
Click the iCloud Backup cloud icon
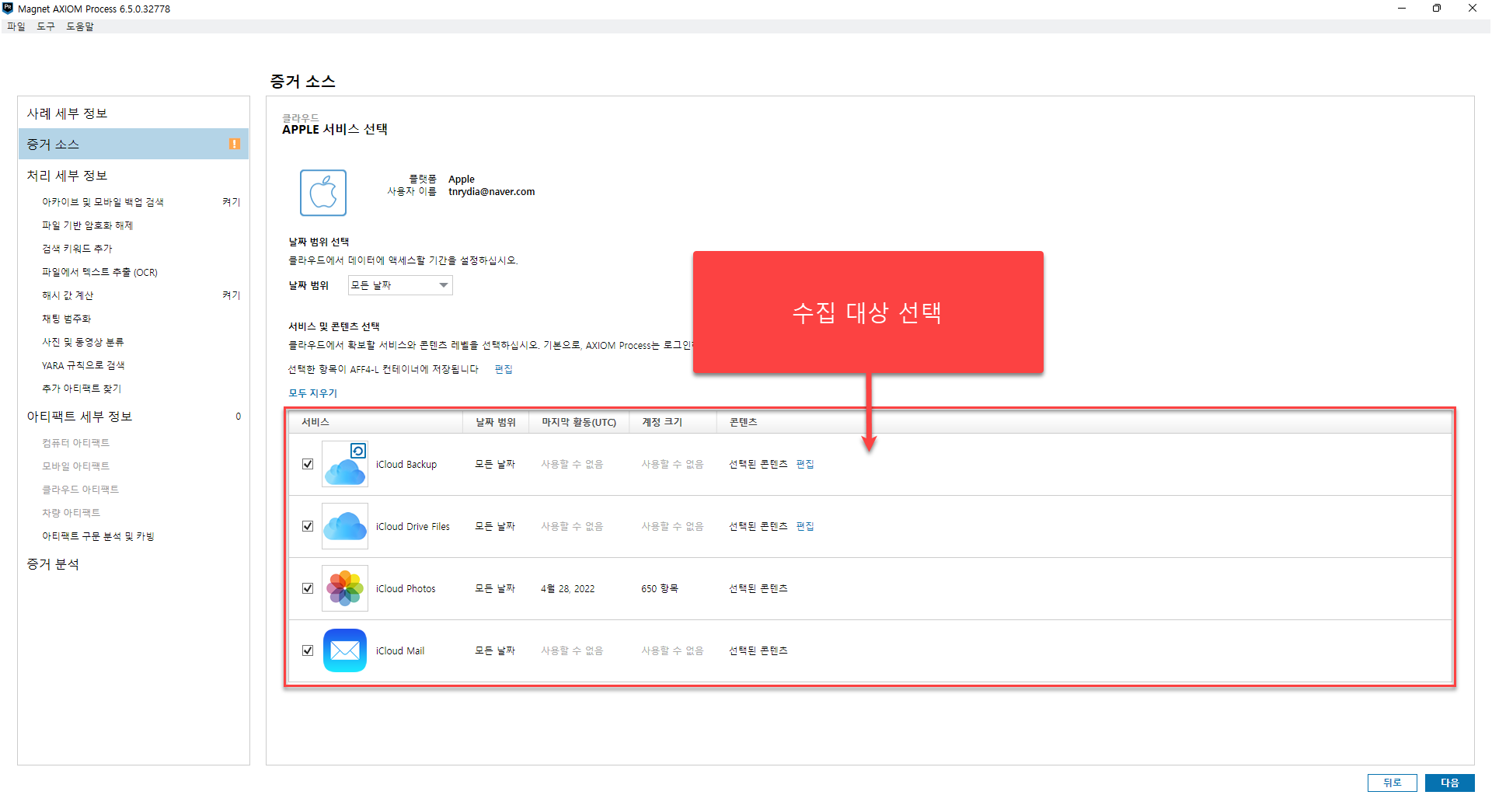click(x=345, y=465)
